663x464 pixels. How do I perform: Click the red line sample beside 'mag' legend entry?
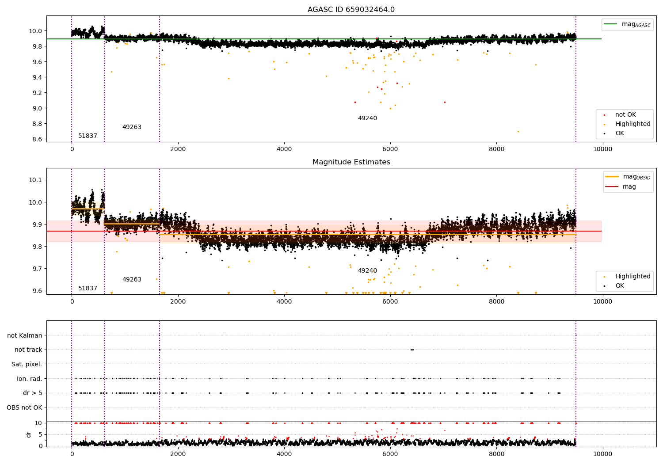[612, 186]
